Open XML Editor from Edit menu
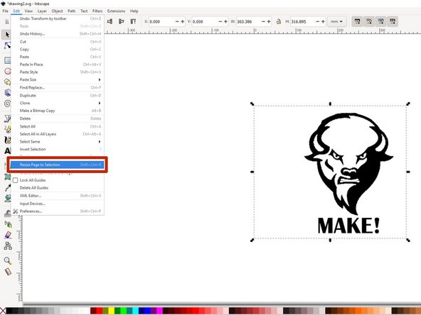The height and width of the screenshot is (315, 421). [x=58, y=196]
